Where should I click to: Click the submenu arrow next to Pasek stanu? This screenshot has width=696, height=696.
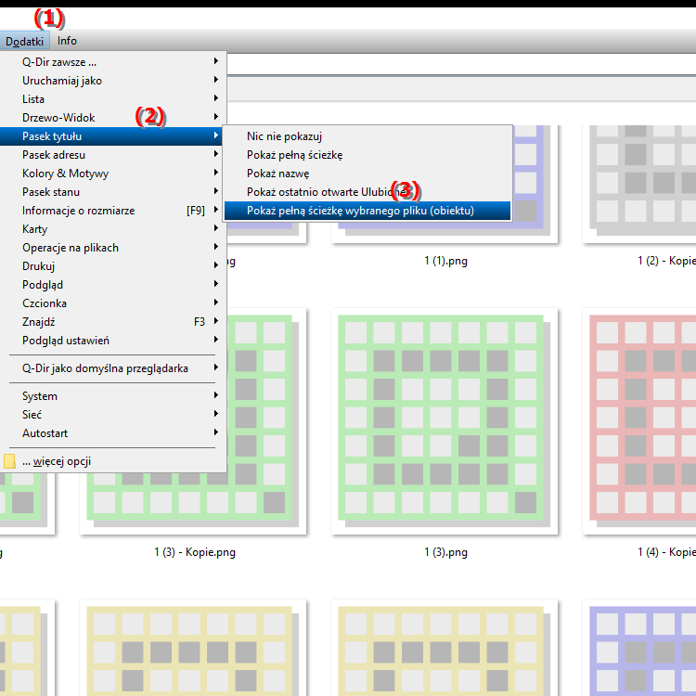[215, 191]
